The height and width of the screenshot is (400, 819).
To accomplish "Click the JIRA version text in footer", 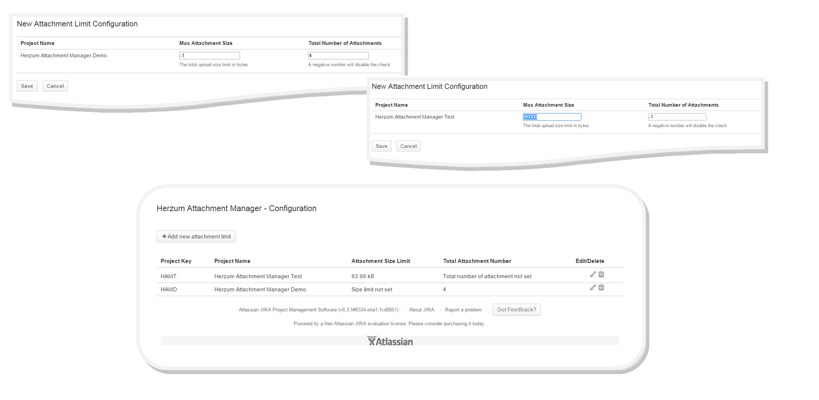I will point(319,310).
